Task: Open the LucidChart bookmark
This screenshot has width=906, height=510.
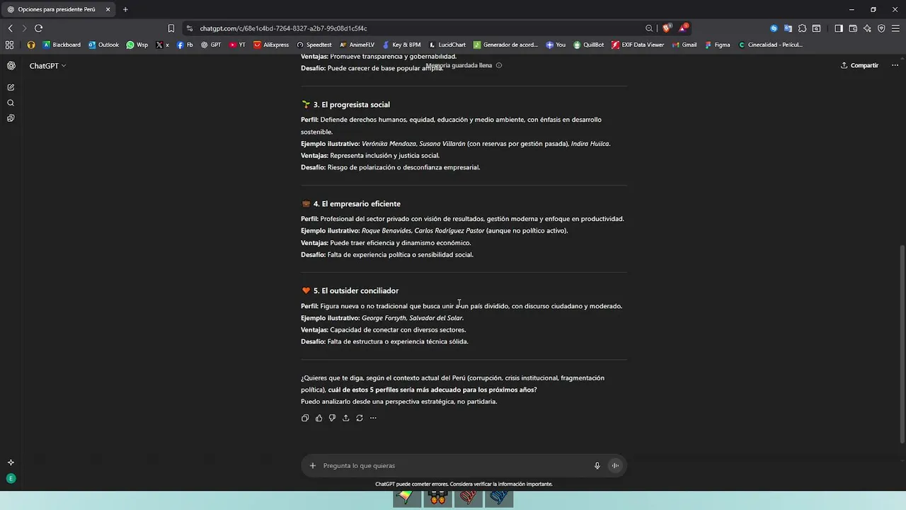Action: [x=447, y=45]
